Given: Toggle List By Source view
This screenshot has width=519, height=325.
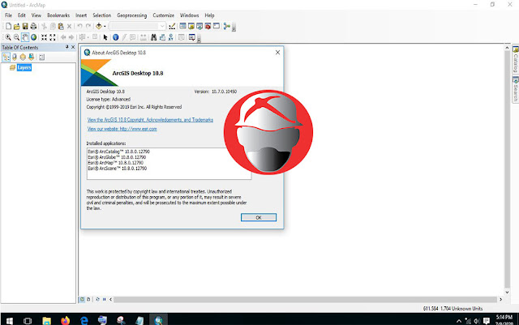Looking at the screenshot, I should [15, 58].
